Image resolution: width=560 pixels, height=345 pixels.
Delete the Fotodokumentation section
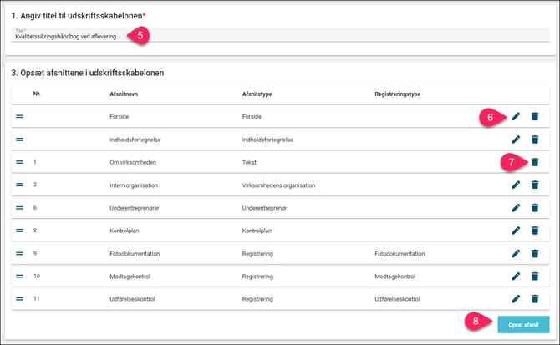(x=535, y=253)
